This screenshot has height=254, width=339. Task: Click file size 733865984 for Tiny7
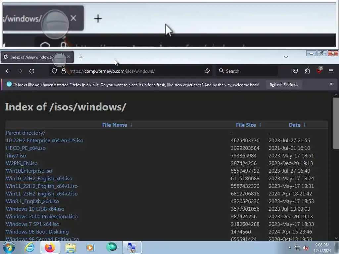pos(244,155)
